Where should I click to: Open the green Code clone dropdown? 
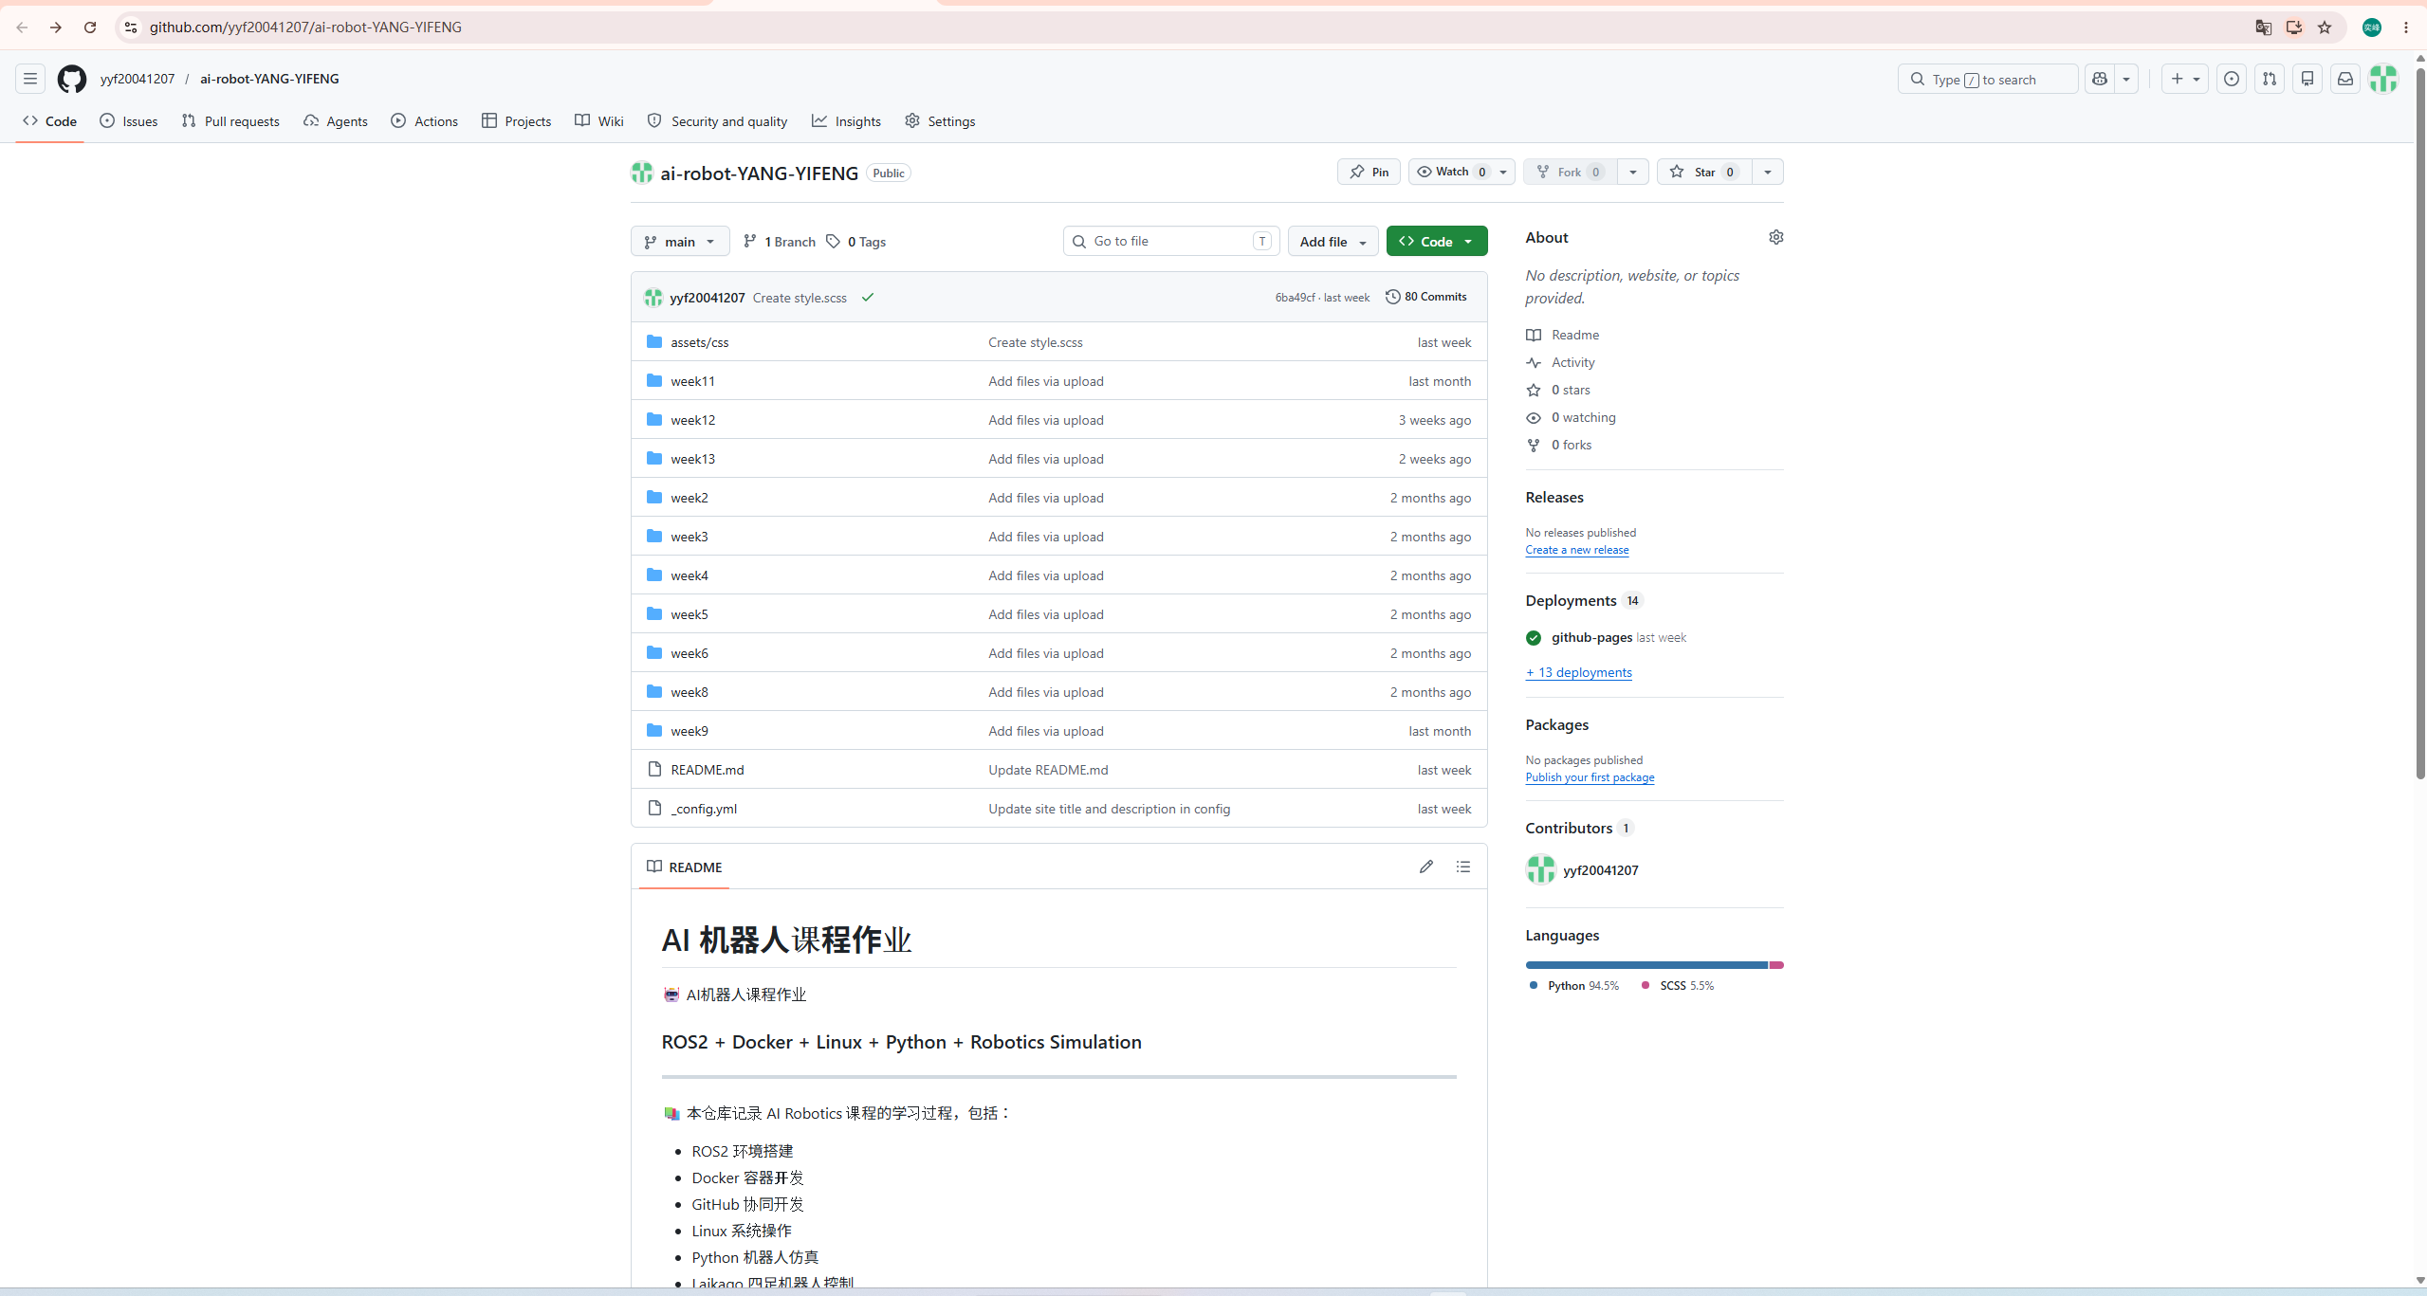(1437, 242)
